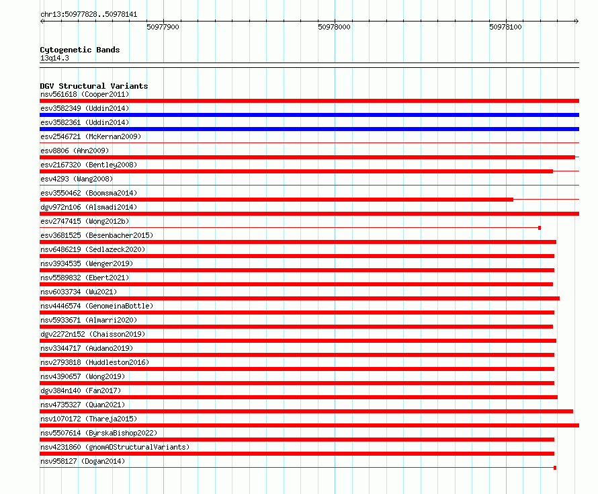The image size is (598, 494).
Task: Click the small red end marker of nsv958127
Action: pyautogui.click(x=555, y=468)
